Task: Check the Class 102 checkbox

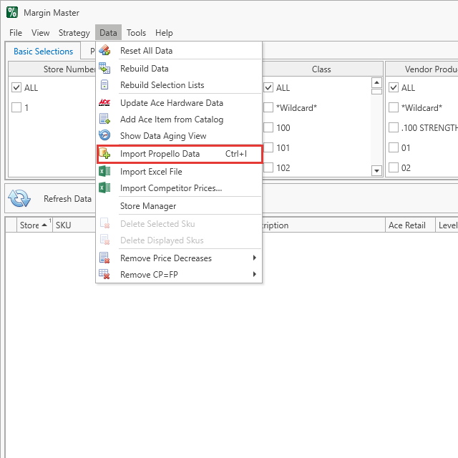Action: (x=268, y=167)
